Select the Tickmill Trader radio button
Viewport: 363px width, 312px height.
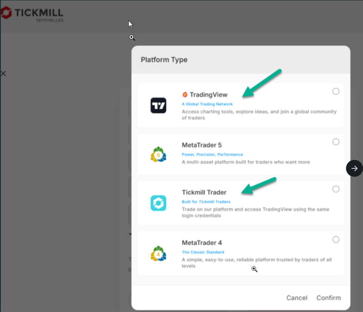(336, 189)
